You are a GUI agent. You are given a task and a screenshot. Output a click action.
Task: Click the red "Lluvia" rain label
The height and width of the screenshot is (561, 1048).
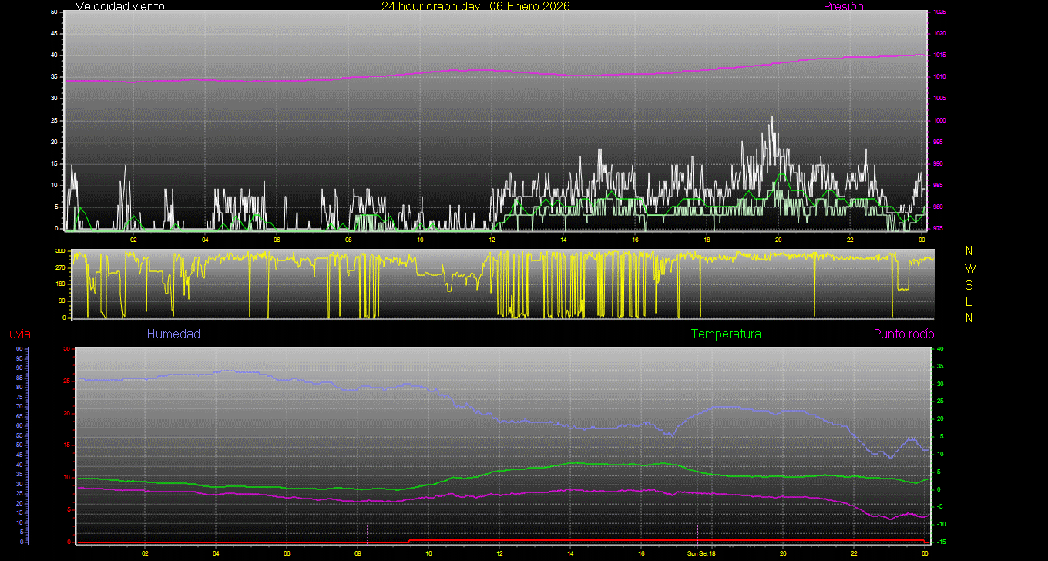[x=16, y=334]
